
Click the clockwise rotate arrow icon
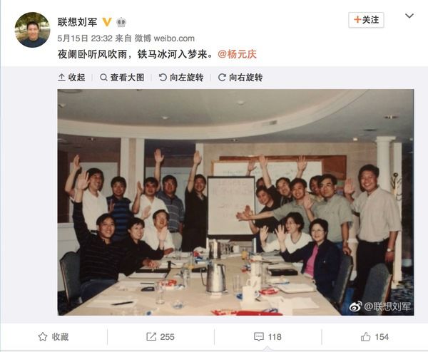pyautogui.click(x=222, y=78)
